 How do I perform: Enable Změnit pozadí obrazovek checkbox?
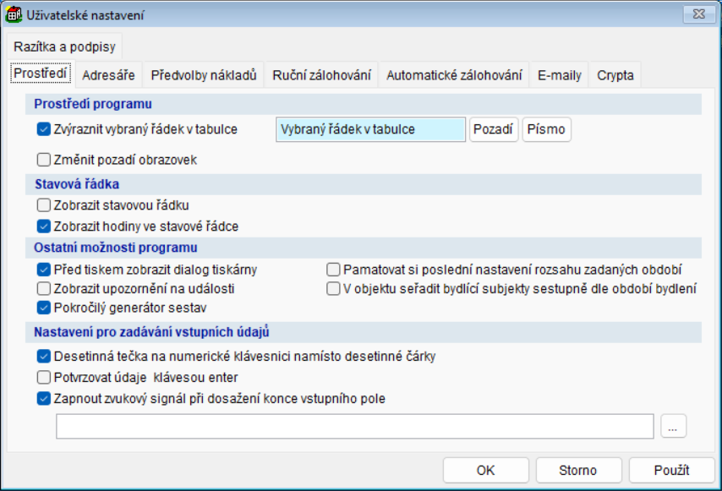(x=44, y=160)
